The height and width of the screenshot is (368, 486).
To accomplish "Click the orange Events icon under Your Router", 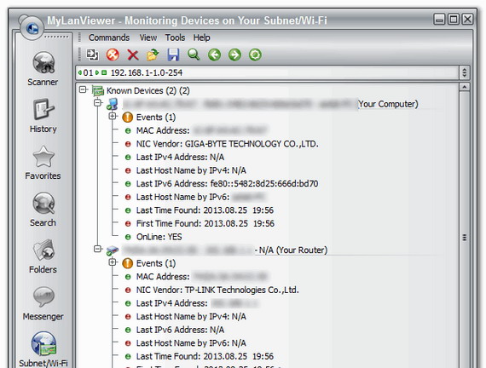I will (x=127, y=263).
